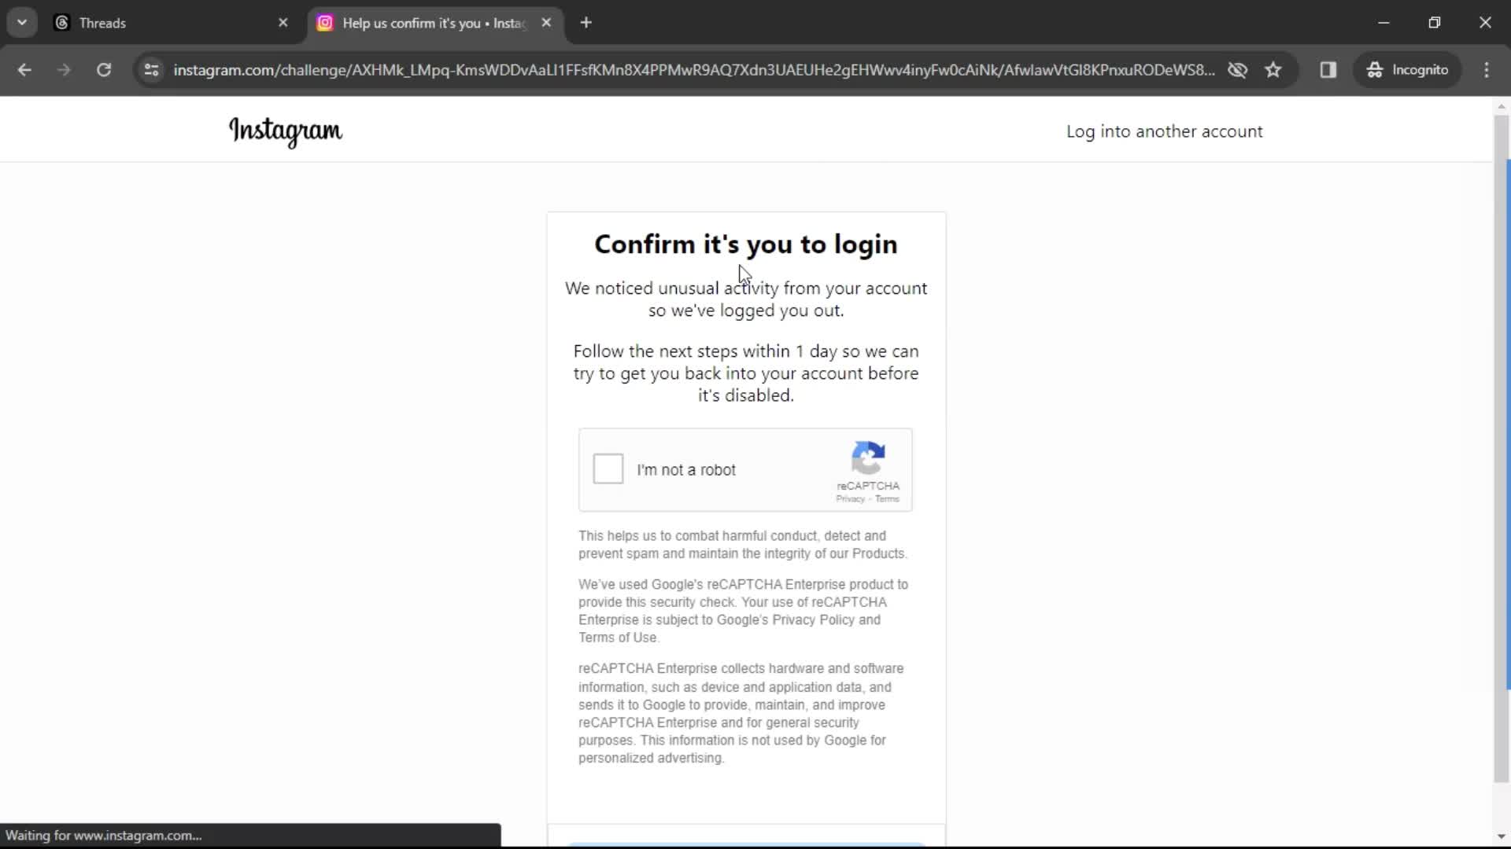Click the new tab plus button
Viewport: 1511px width, 849px height.
pyautogui.click(x=586, y=23)
